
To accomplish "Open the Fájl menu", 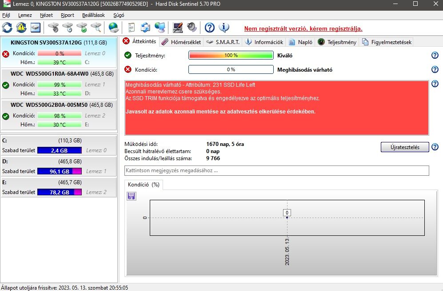I will (x=6, y=15).
